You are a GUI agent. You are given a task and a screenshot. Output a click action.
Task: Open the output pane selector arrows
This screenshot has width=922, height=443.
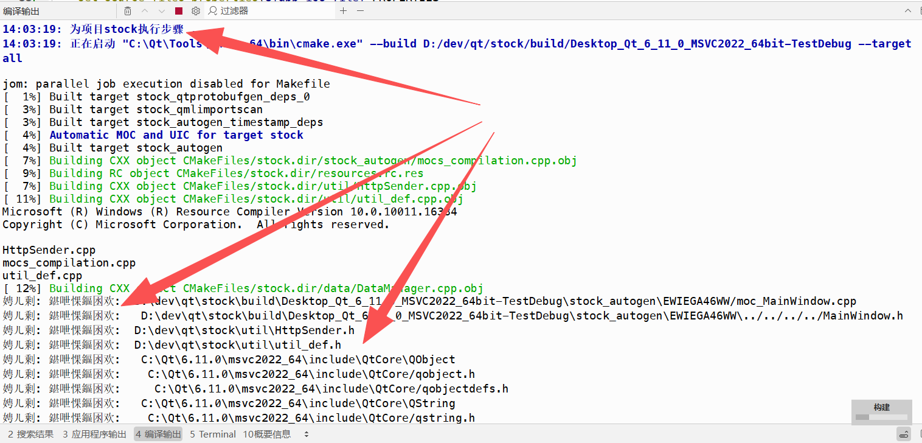click(x=307, y=434)
